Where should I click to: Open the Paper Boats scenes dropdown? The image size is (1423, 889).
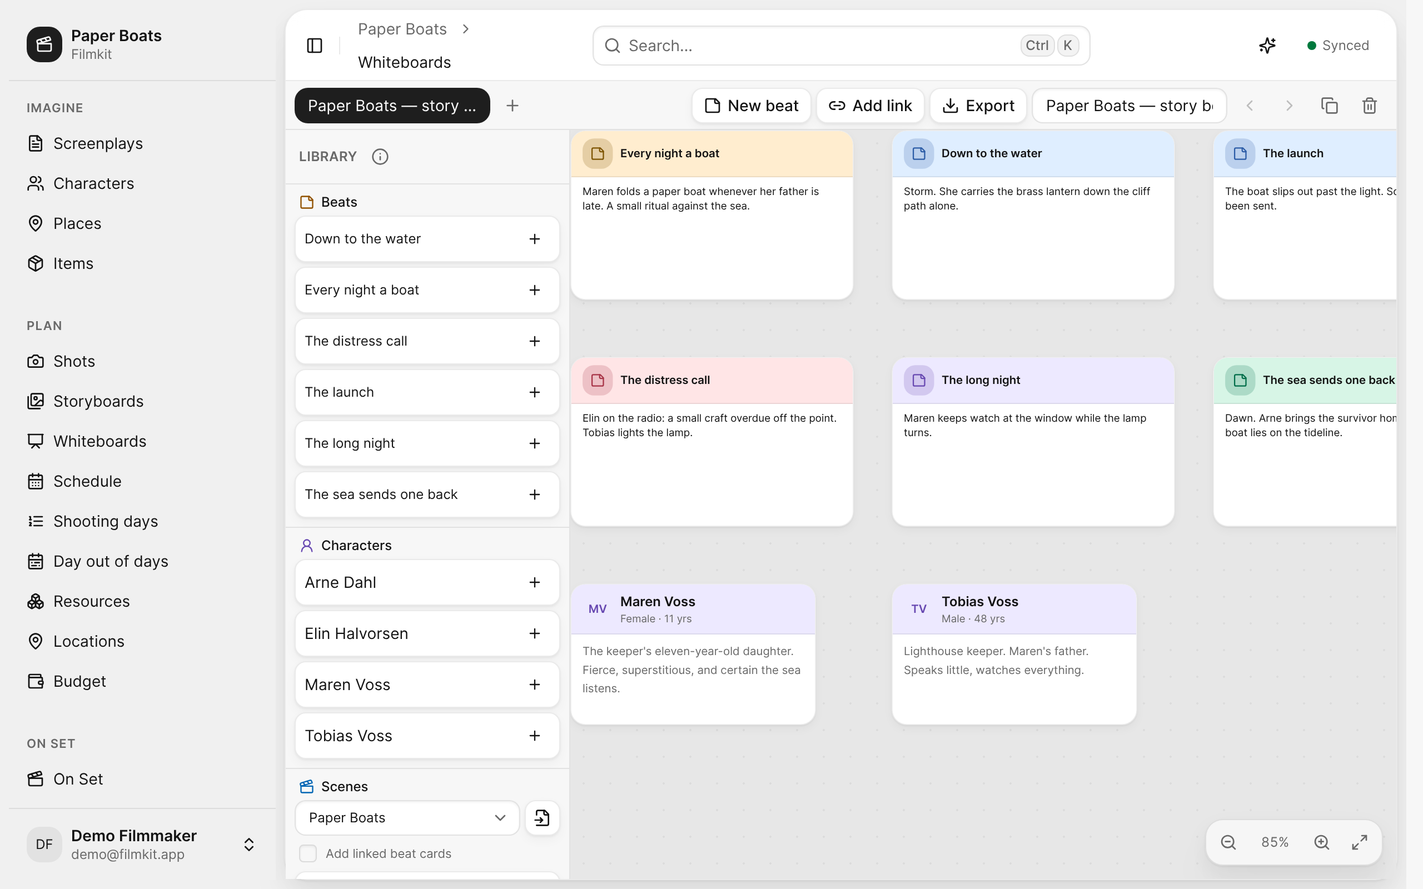pyautogui.click(x=407, y=817)
